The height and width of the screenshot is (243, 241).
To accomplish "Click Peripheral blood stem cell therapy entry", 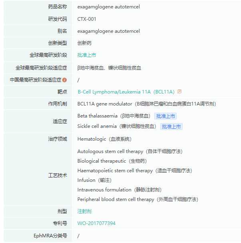I will click(138, 199).
